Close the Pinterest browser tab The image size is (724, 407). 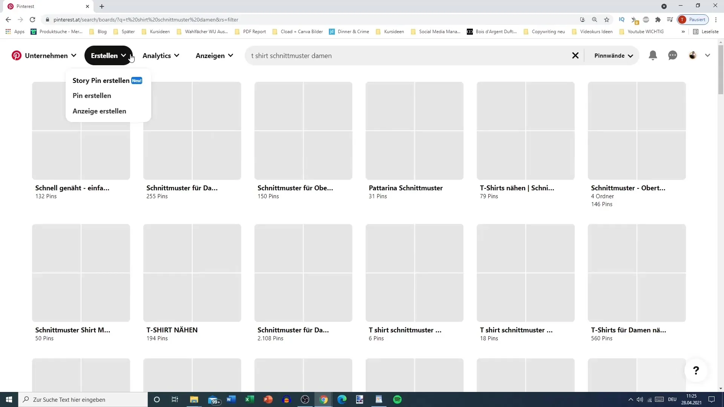tap(87, 6)
